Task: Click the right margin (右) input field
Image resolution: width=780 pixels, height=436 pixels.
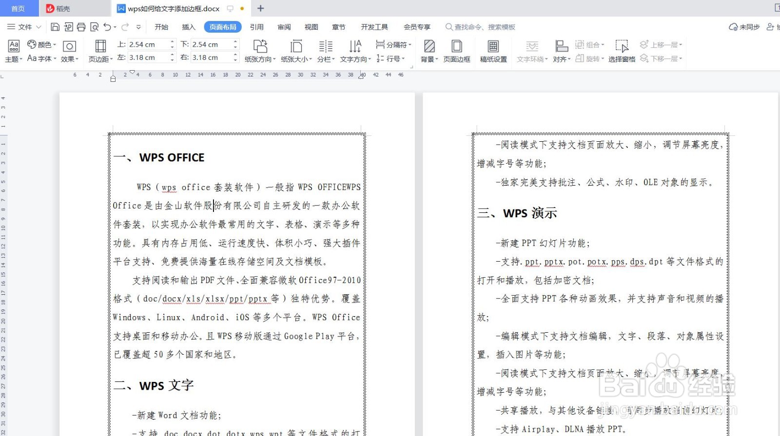Action: point(212,57)
